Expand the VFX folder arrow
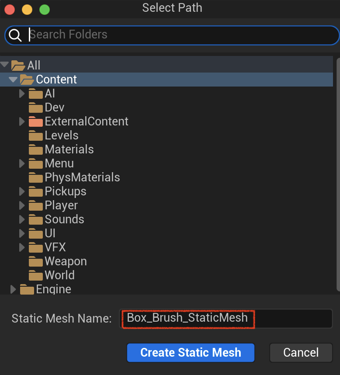The width and height of the screenshot is (340, 375). click(22, 247)
